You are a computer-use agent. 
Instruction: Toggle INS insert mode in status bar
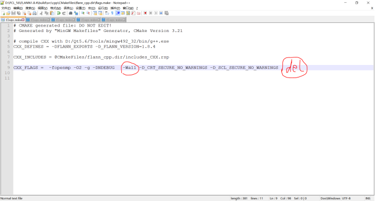pyautogui.click(x=368, y=198)
